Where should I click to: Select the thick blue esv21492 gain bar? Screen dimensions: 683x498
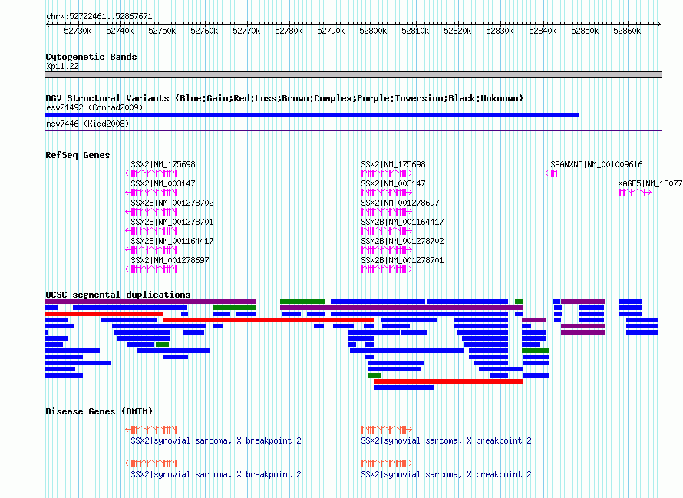point(312,115)
